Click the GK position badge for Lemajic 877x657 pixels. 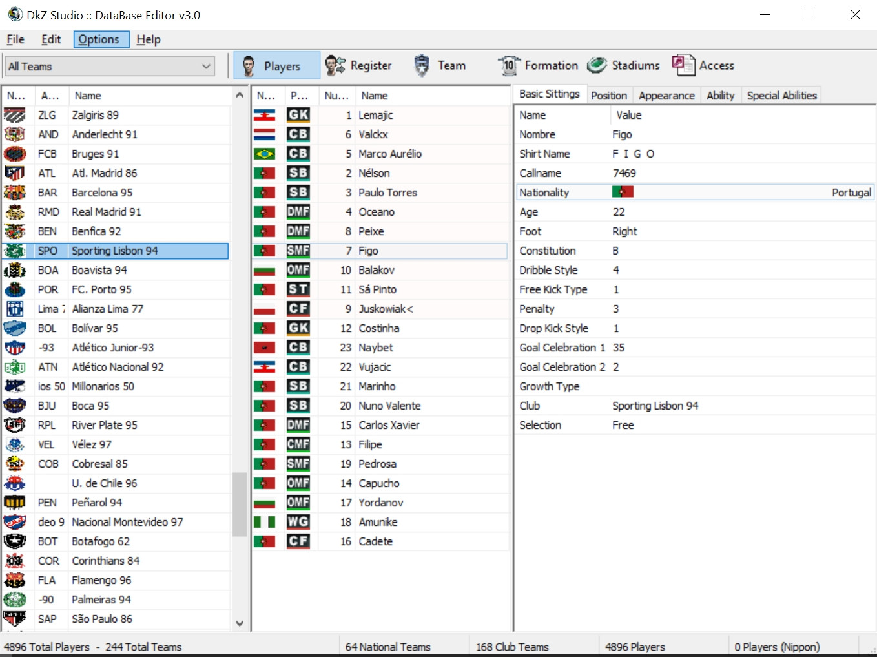point(298,115)
